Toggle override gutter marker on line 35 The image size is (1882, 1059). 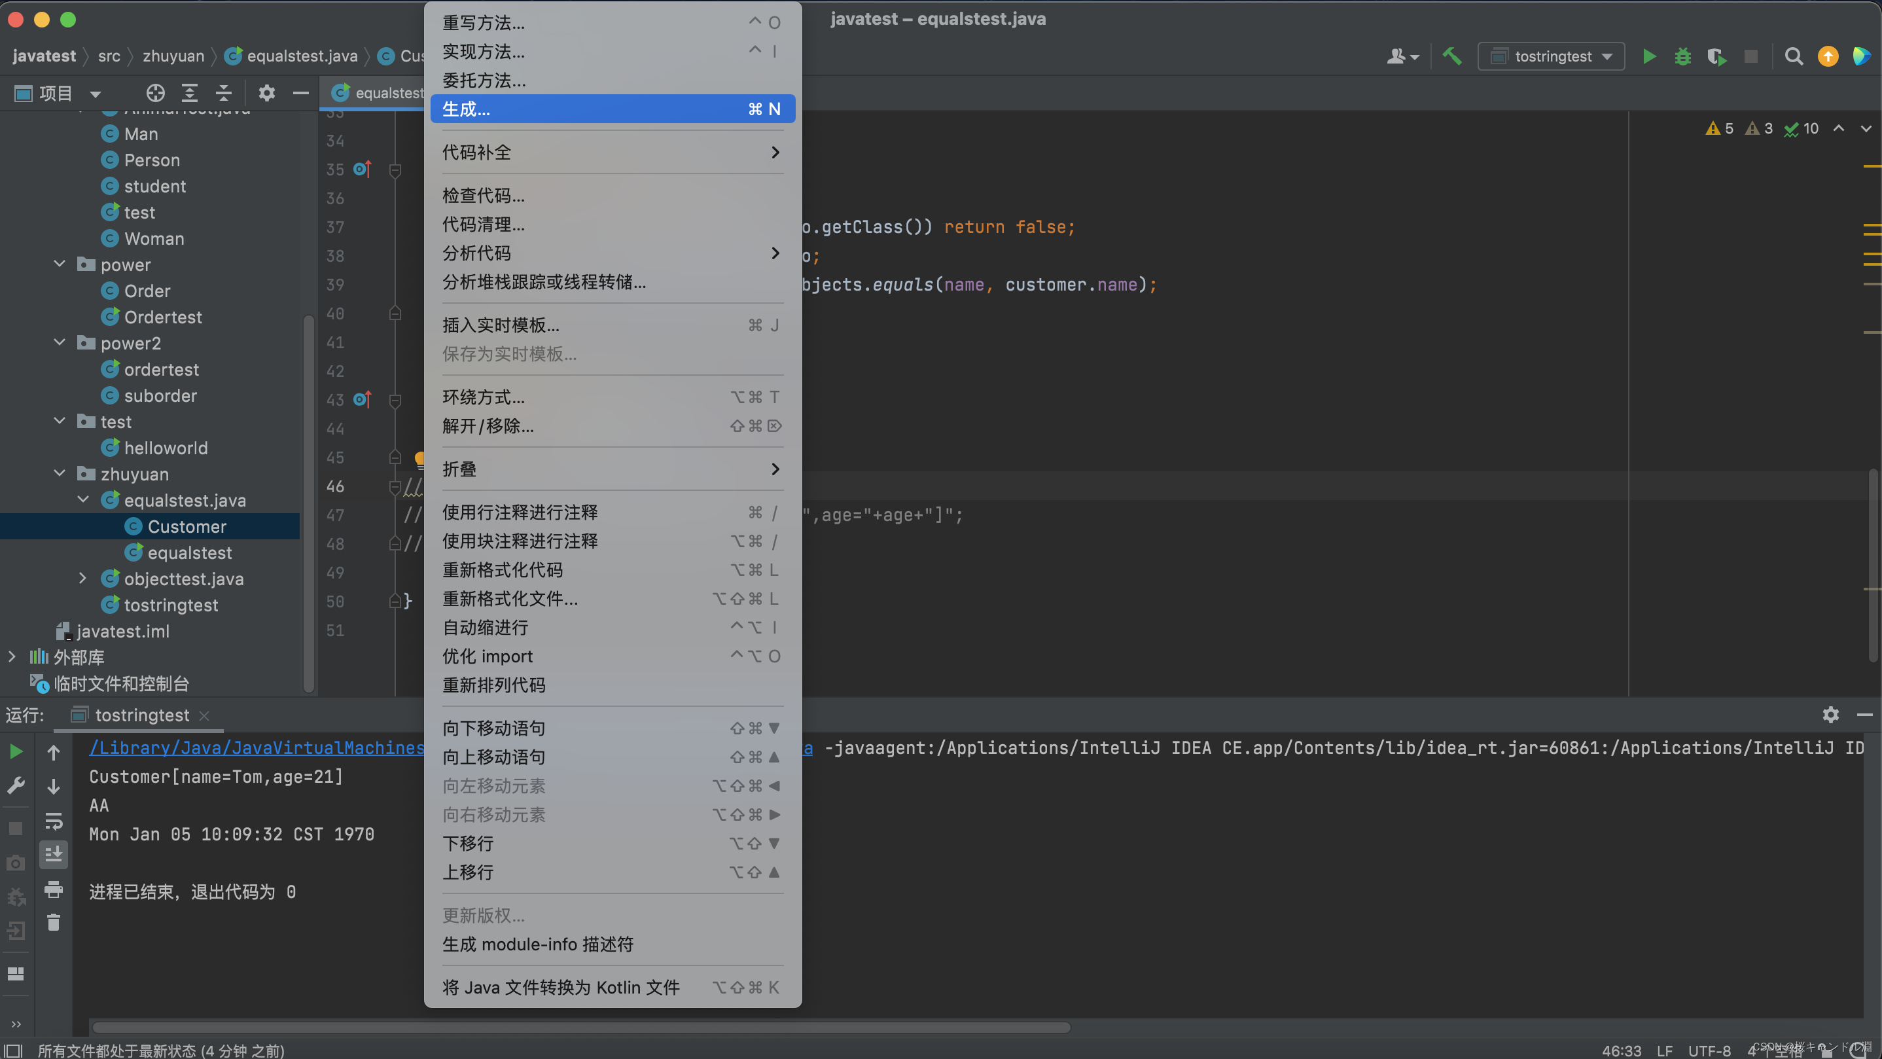[x=362, y=170]
